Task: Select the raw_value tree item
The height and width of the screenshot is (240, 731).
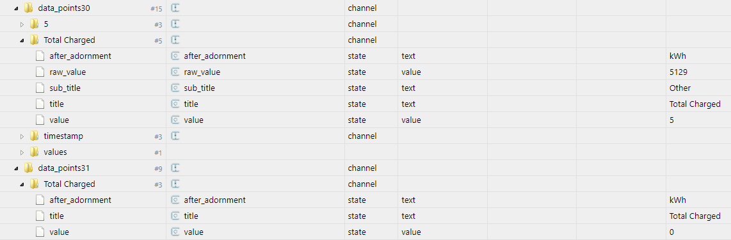Action: 68,72
